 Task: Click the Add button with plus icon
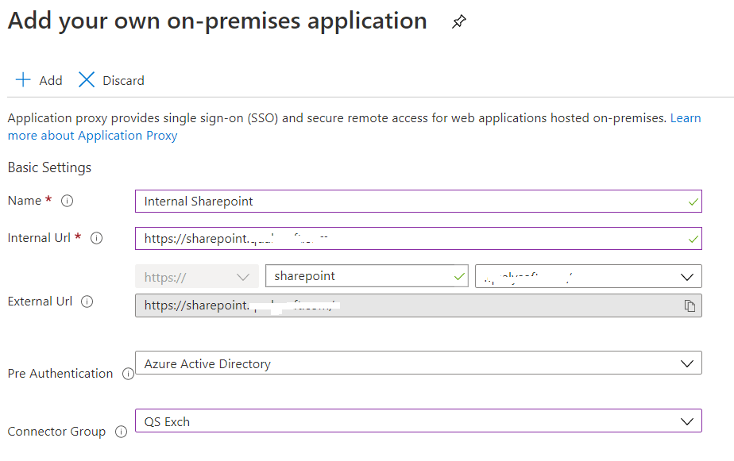[39, 80]
